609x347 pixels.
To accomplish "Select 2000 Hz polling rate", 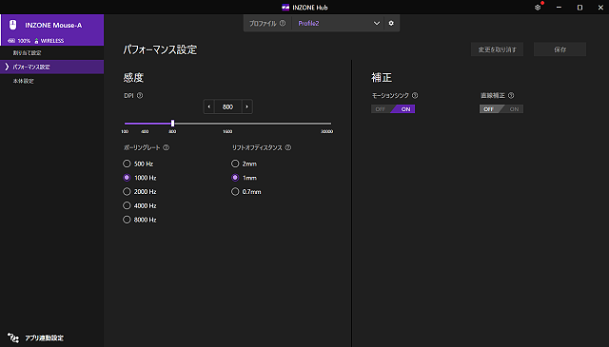I will 127,192.
